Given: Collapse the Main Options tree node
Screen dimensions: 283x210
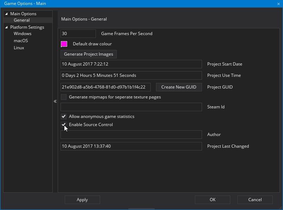Looking at the screenshot, I should (x=6, y=14).
